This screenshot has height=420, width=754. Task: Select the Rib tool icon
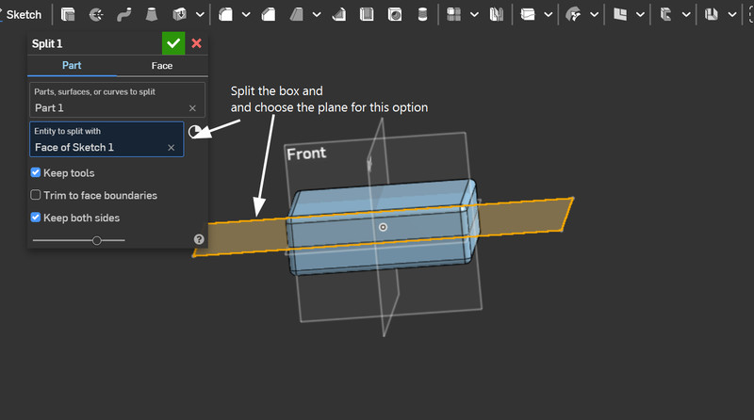point(339,15)
